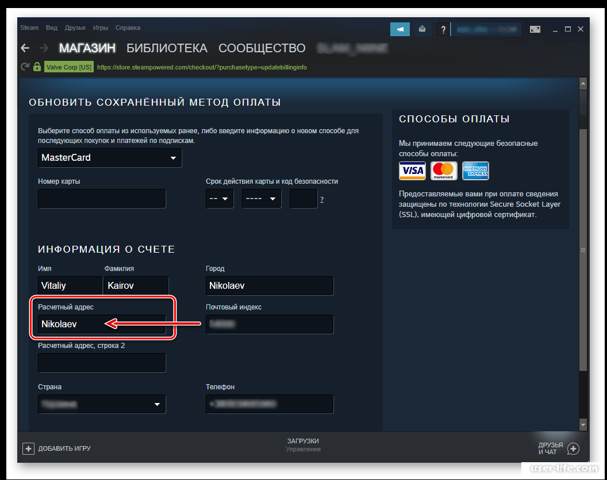607x480 pixels.
Task: Open the blurred profile name tab
Action: [352, 48]
